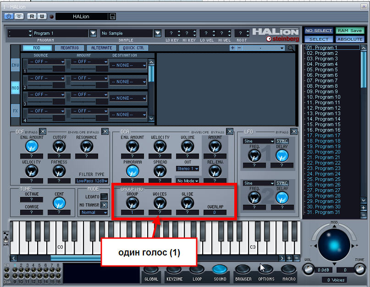Enable the Legato checkbox

pyautogui.click(x=104, y=197)
